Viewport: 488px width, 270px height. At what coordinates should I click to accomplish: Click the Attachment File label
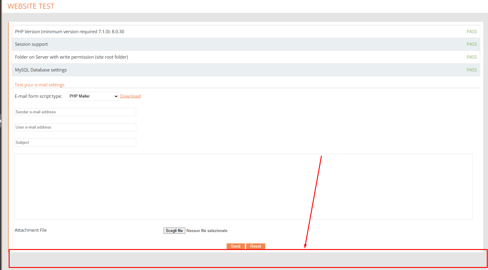click(31, 230)
